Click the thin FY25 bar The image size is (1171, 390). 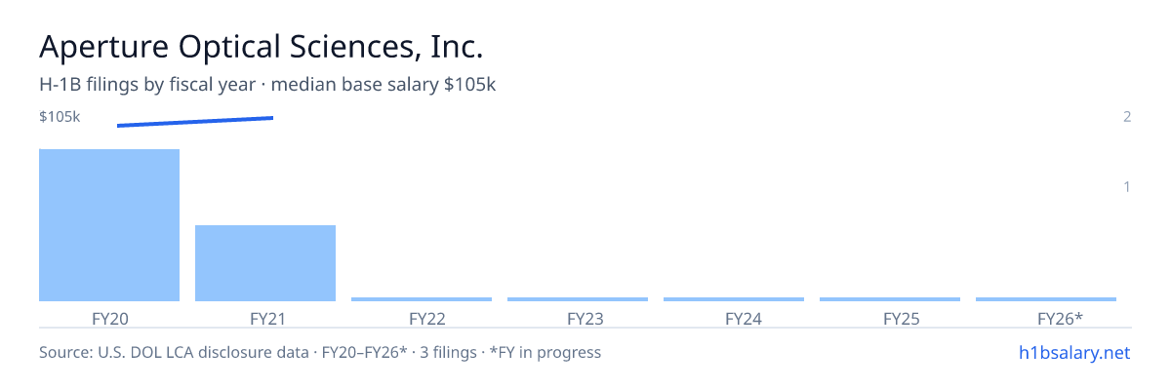point(890,299)
